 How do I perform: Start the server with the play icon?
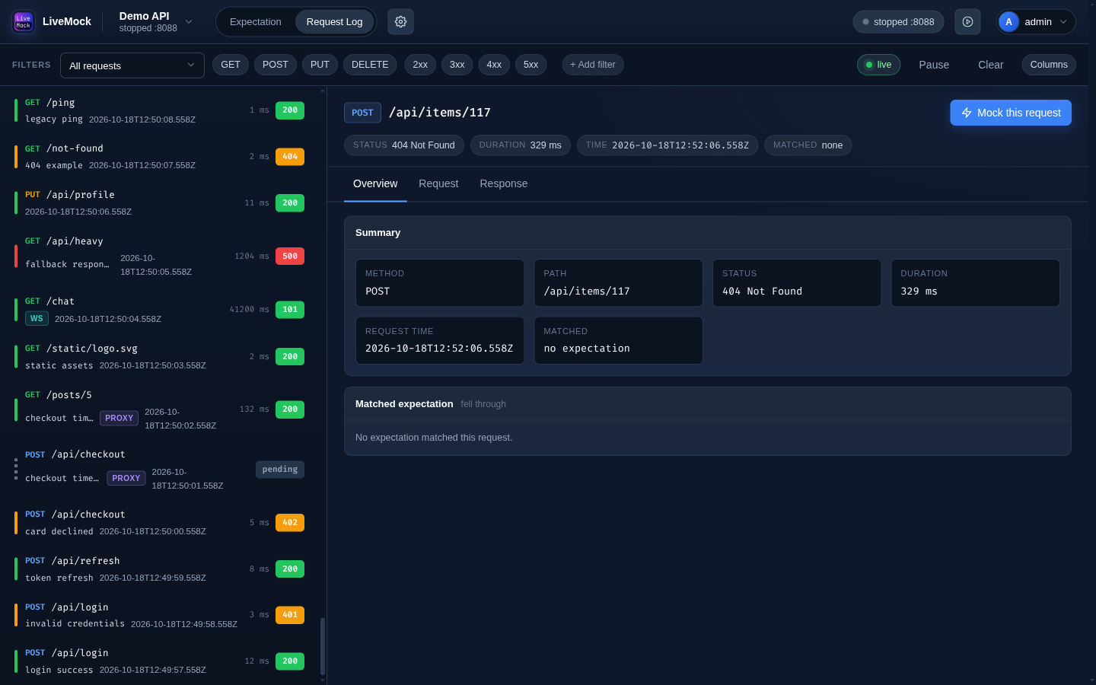point(967,22)
